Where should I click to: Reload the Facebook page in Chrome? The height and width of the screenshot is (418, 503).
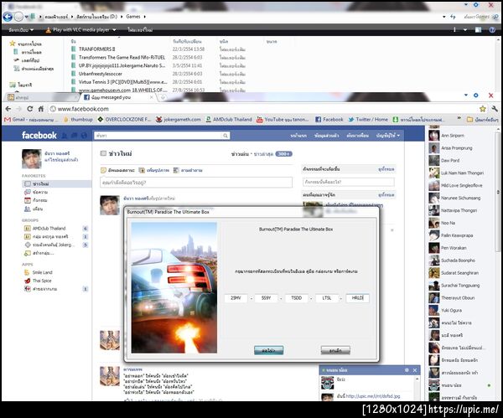point(30,109)
